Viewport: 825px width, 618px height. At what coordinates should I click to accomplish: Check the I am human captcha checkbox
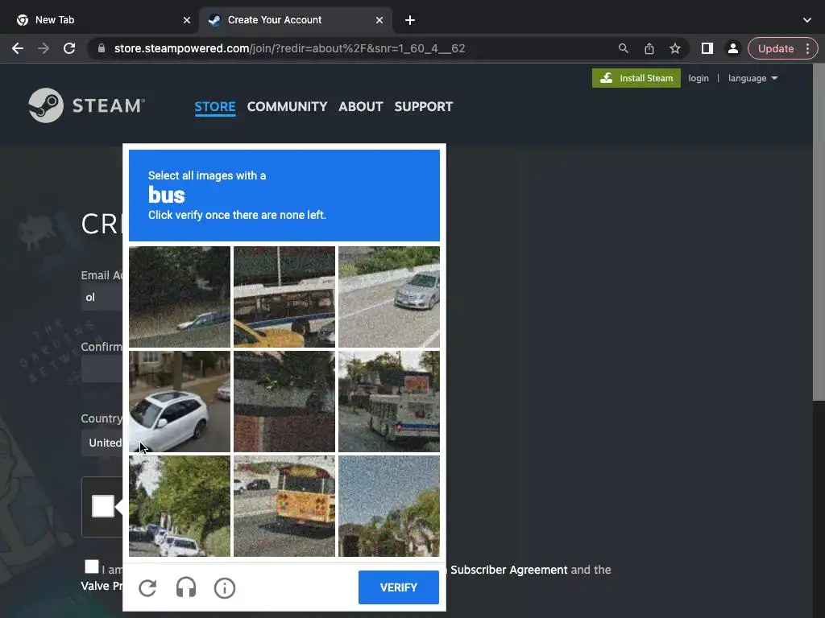tap(103, 506)
